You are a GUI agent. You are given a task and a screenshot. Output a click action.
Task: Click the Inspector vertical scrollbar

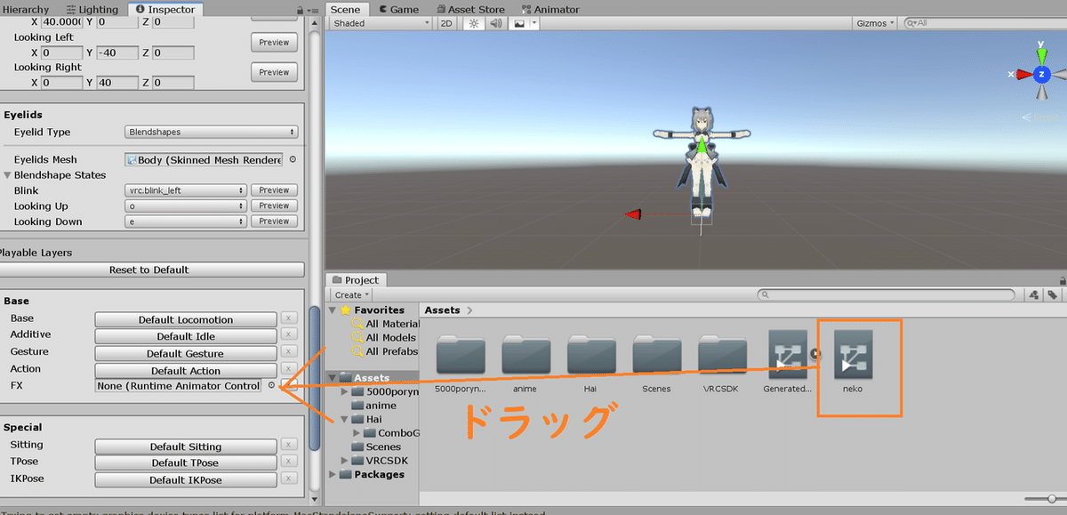pos(314,378)
